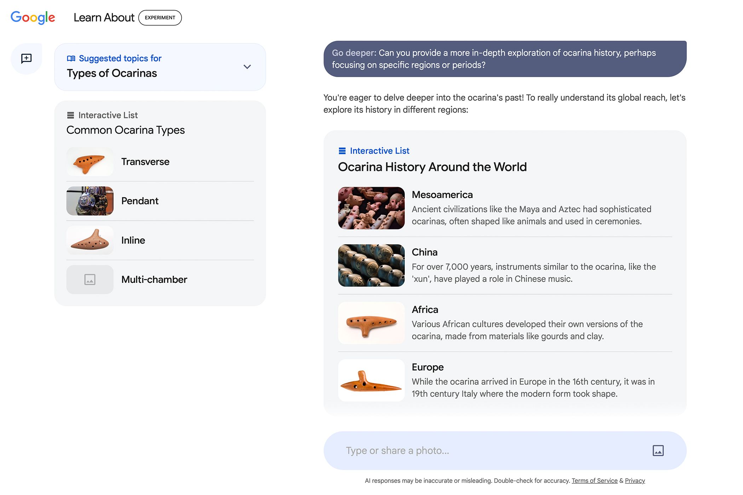Select the China list item
The image size is (743, 495).
(505, 265)
